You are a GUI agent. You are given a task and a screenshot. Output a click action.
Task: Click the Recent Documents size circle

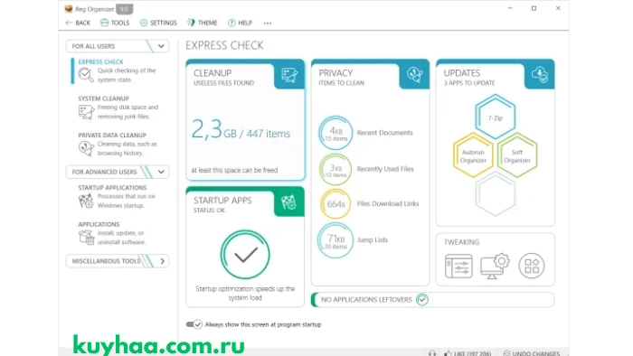(x=335, y=133)
